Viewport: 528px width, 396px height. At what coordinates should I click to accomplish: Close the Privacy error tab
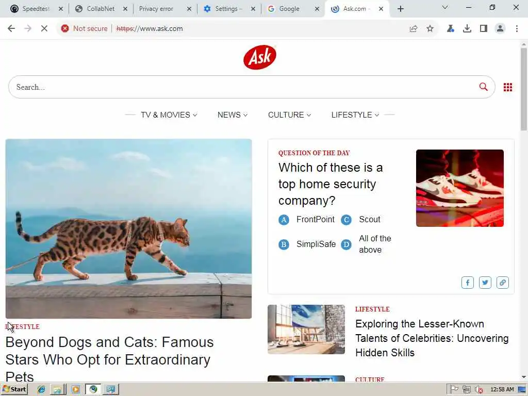tap(189, 9)
